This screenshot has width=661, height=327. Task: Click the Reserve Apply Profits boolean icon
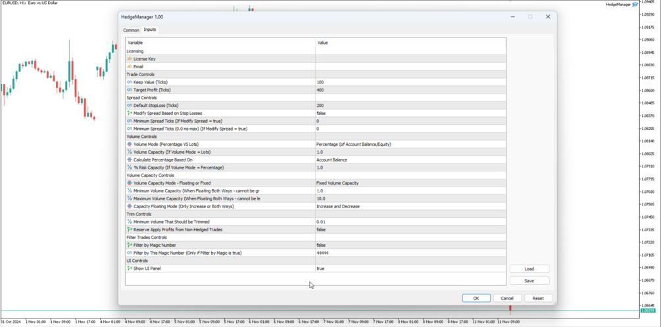point(130,230)
